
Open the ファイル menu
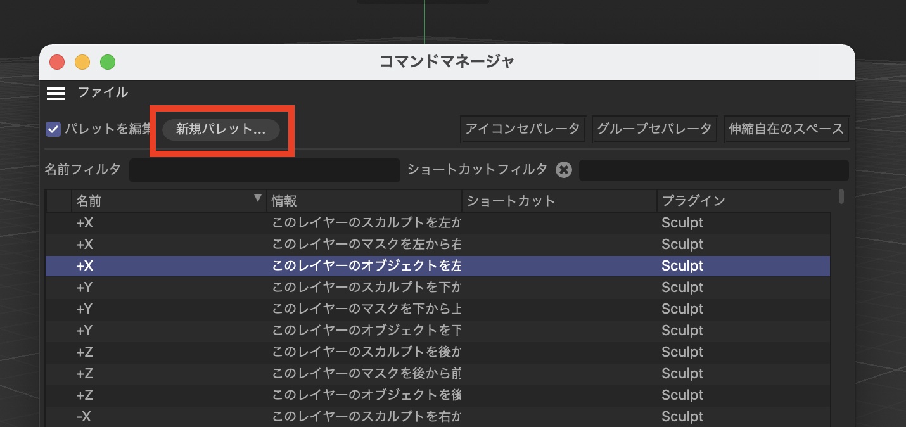(x=103, y=92)
